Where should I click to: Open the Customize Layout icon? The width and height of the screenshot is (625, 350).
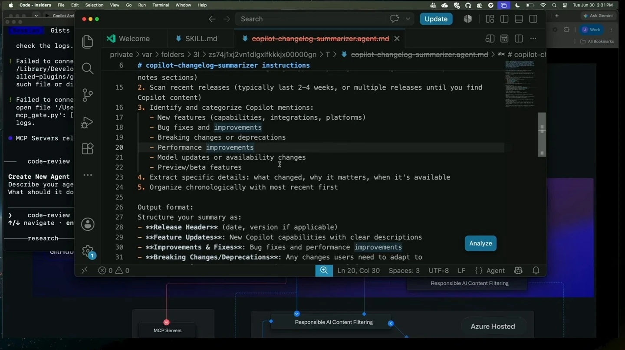tap(490, 19)
